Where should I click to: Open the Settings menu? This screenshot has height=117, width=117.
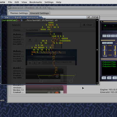49,2
